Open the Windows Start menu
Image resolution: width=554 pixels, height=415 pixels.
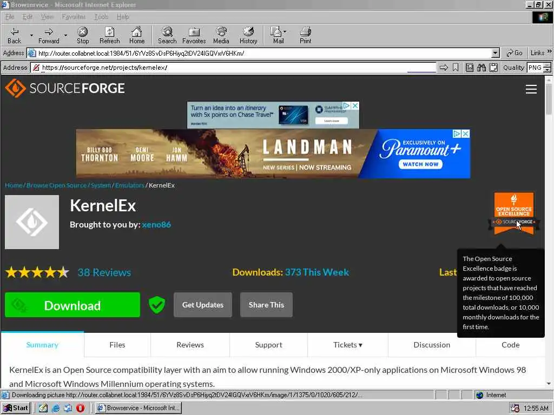pos(16,408)
